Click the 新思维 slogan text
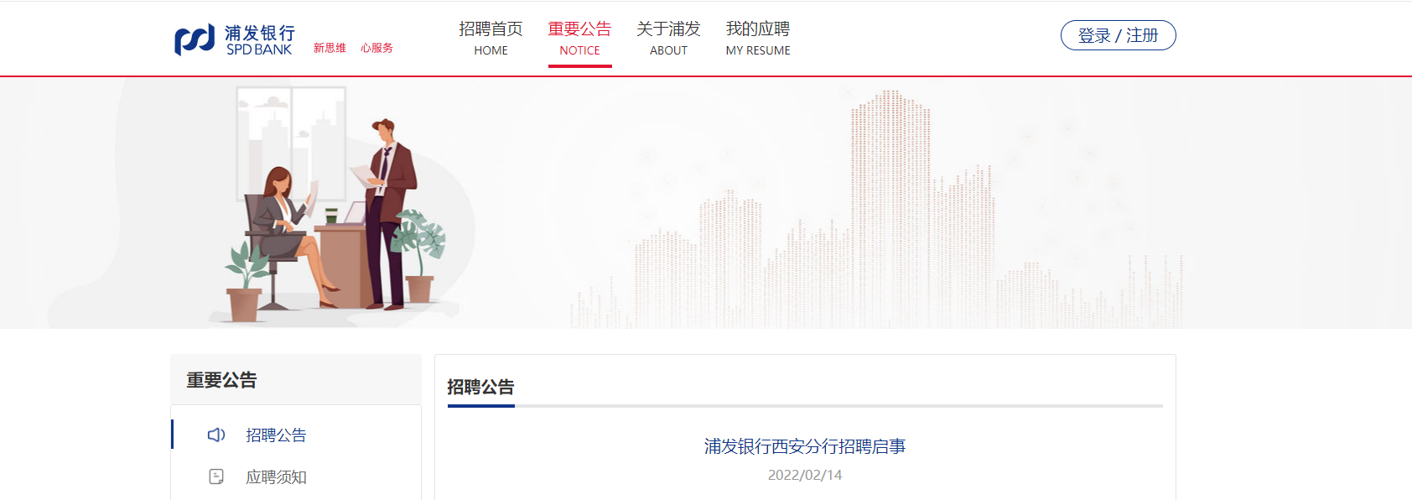Image resolution: width=1412 pixels, height=500 pixels. (330, 48)
